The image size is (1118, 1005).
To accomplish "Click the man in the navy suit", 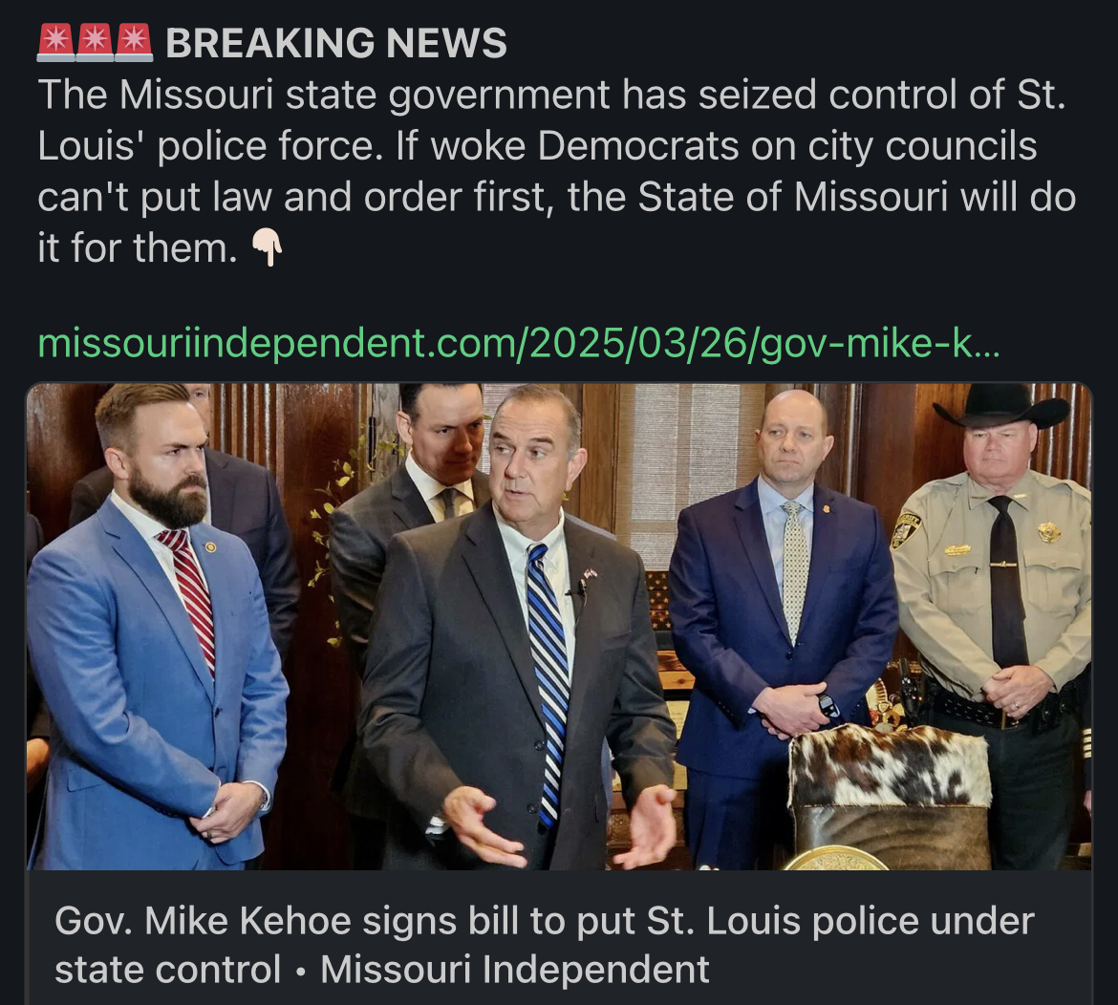I will 781,628.
